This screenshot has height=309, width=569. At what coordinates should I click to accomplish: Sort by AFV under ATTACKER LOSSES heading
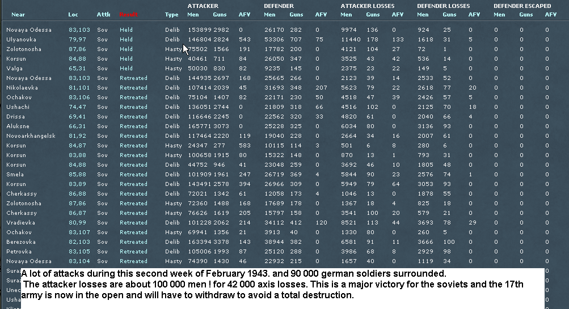(397, 15)
